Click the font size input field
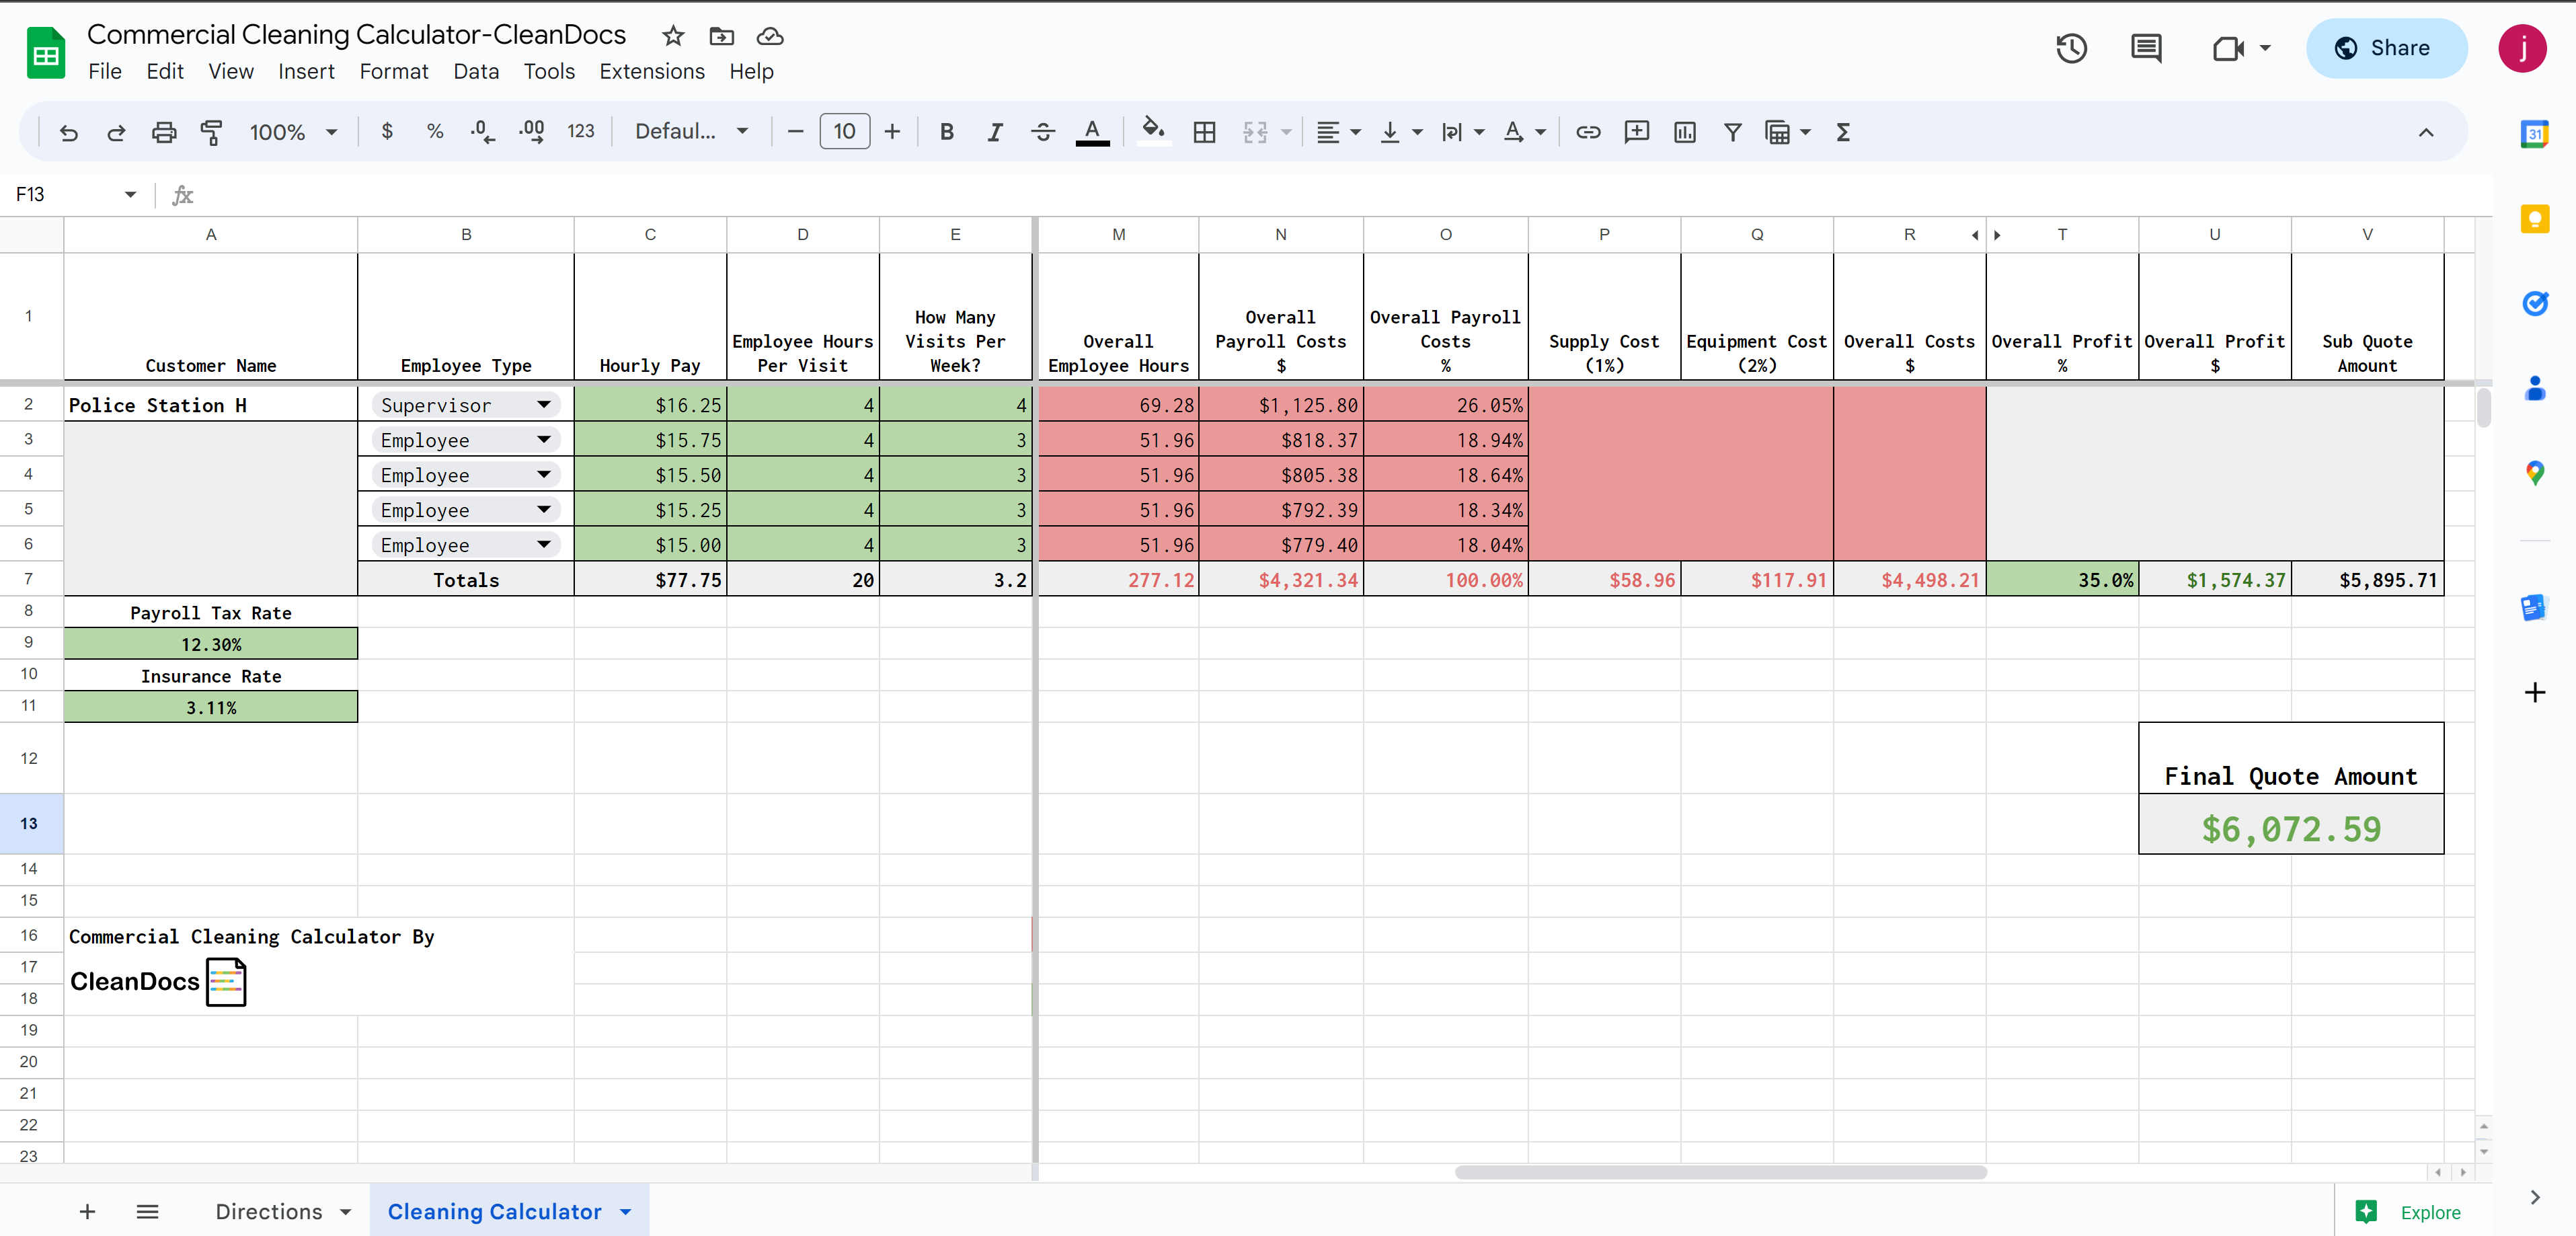Image resolution: width=2576 pixels, height=1236 pixels. click(x=844, y=132)
